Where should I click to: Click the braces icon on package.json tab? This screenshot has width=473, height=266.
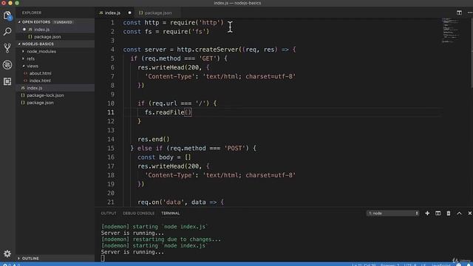[141, 13]
